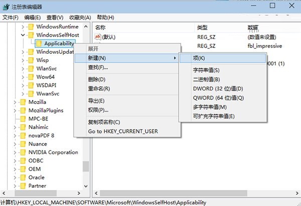Expand the WlanSvc tree node
Image resolution: width=301 pixels, height=206 pixels.
point(23,68)
